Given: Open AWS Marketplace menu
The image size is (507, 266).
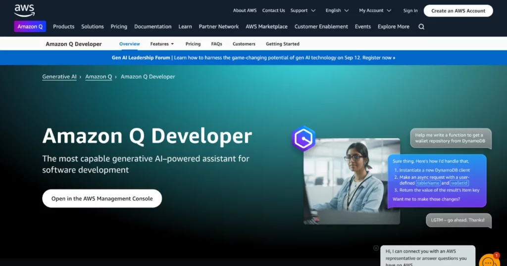Looking at the screenshot, I should pos(266,27).
